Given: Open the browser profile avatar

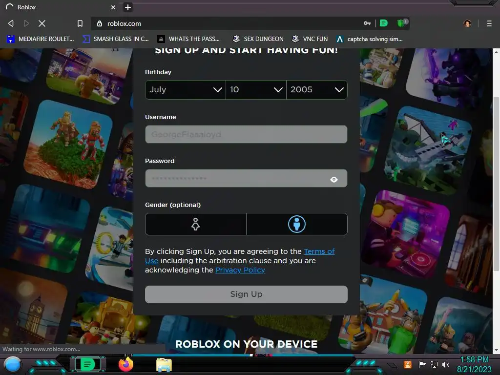Looking at the screenshot, I should [467, 23].
